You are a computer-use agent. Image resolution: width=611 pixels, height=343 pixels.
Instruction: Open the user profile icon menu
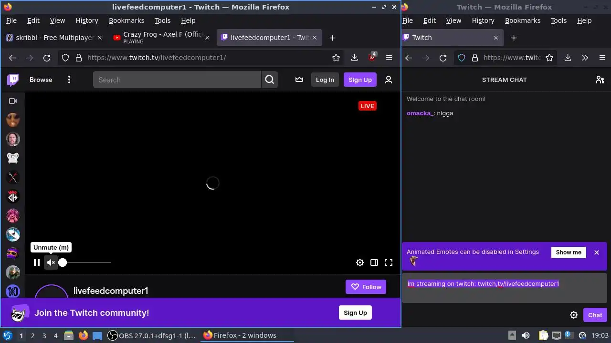(x=389, y=80)
